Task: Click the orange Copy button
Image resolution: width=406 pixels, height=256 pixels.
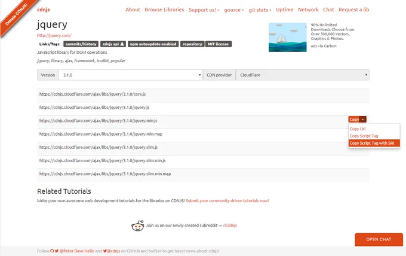Action: [x=354, y=119]
